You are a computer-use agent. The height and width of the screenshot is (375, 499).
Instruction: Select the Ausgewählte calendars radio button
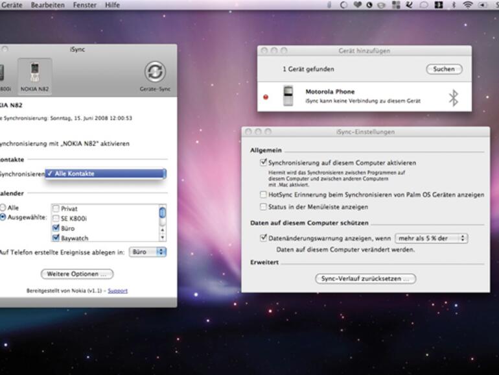pyautogui.click(x=3, y=217)
